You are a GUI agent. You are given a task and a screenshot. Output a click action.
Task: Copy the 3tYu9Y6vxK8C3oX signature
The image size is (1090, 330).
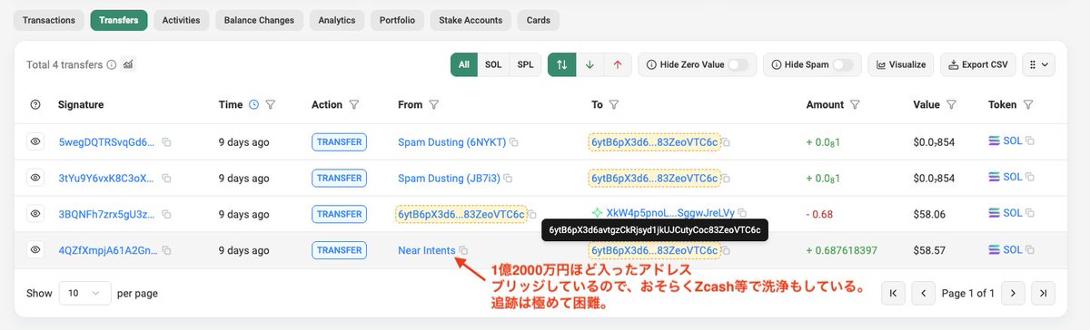[x=166, y=178]
